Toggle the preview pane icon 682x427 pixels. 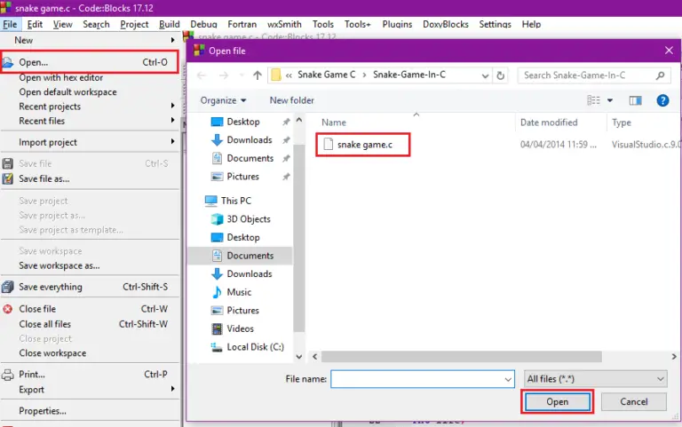[635, 100]
